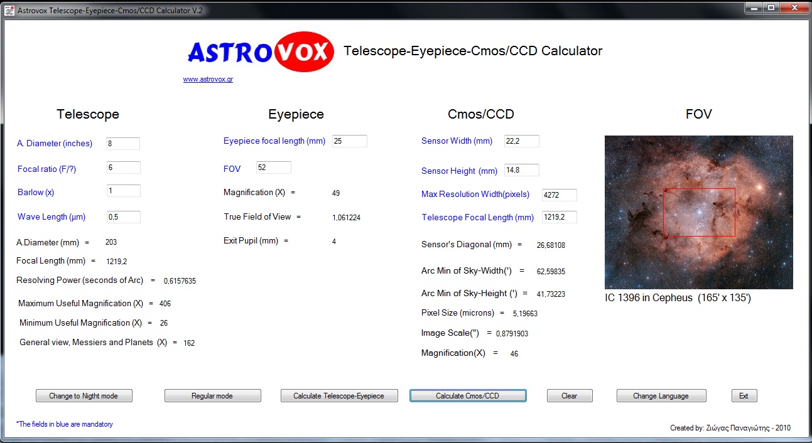Screen dimensions: 812x443
Task: Click the mandatory fields note in blue
Action: click(65, 425)
